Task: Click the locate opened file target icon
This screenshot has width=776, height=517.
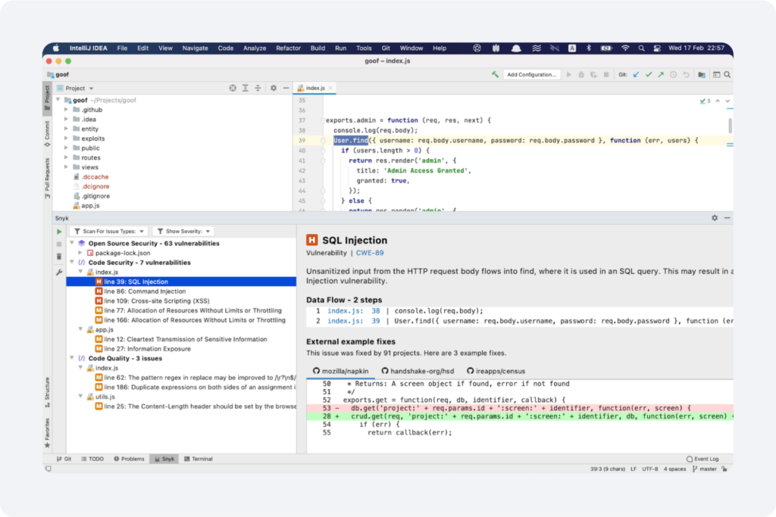Action: pyautogui.click(x=233, y=88)
